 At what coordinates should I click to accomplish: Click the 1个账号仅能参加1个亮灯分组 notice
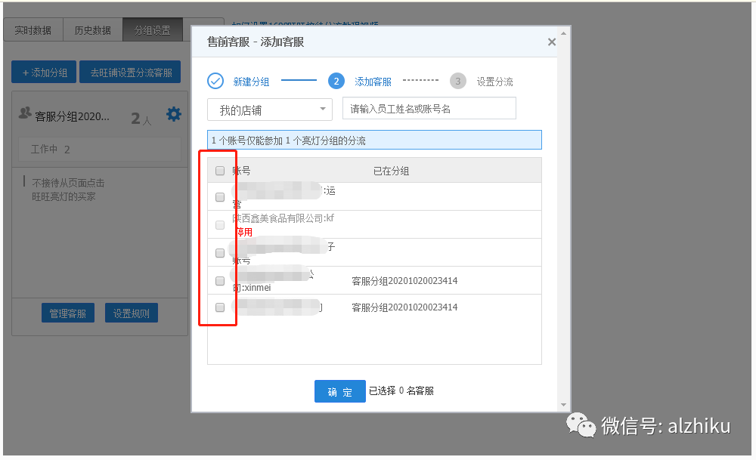[374, 140]
